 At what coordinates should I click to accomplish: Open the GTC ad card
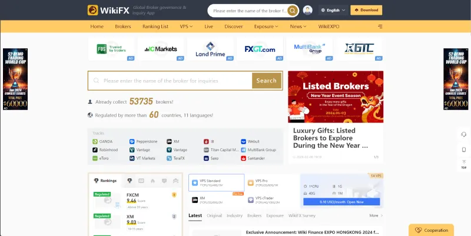click(x=359, y=49)
